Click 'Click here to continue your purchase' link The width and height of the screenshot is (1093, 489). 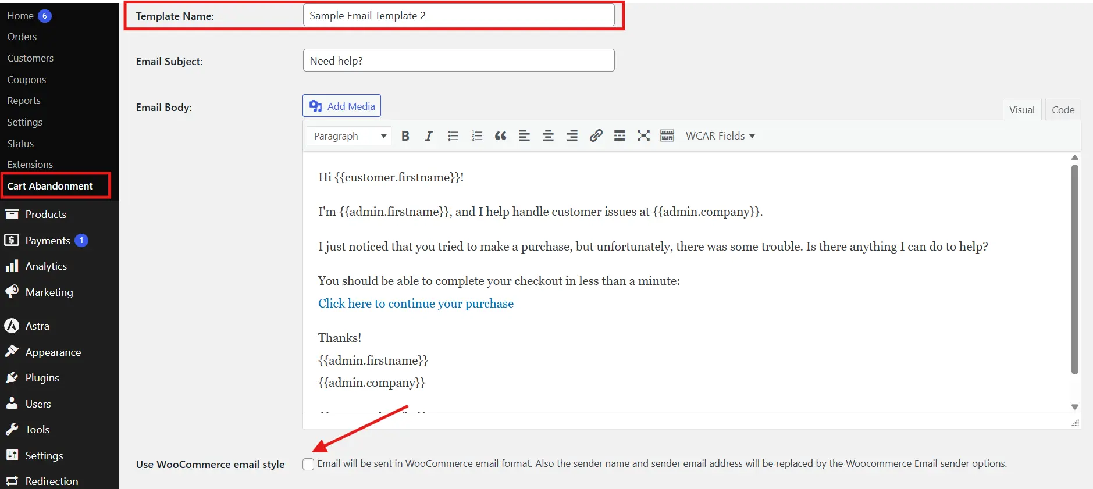[416, 304]
